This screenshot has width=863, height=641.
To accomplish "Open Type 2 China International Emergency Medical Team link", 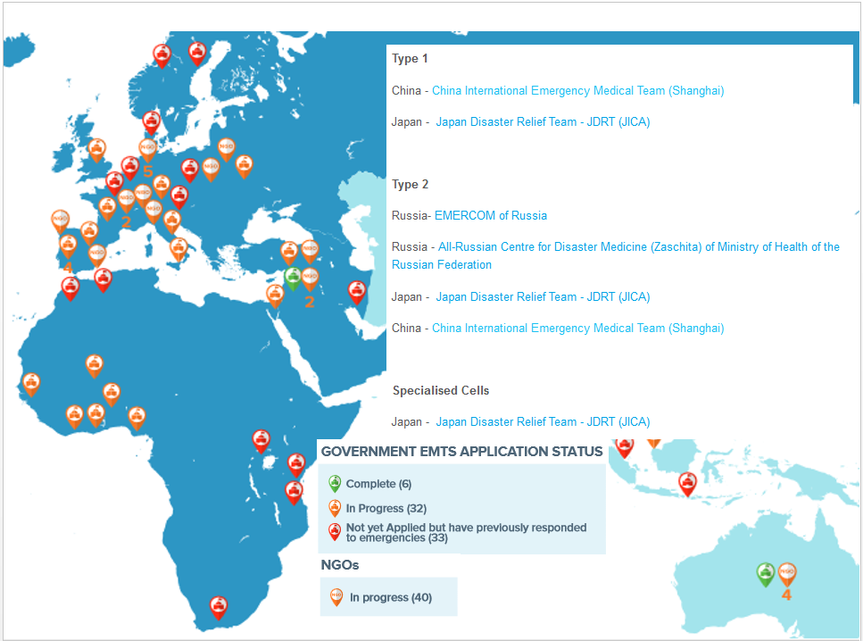I will pyautogui.click(x=578, y=329).
